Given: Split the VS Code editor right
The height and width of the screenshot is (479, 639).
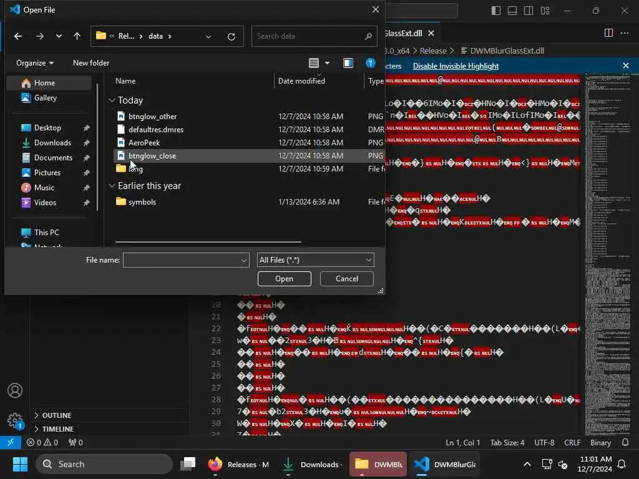Looking at the screenshot, I should [x=608, y=33].
